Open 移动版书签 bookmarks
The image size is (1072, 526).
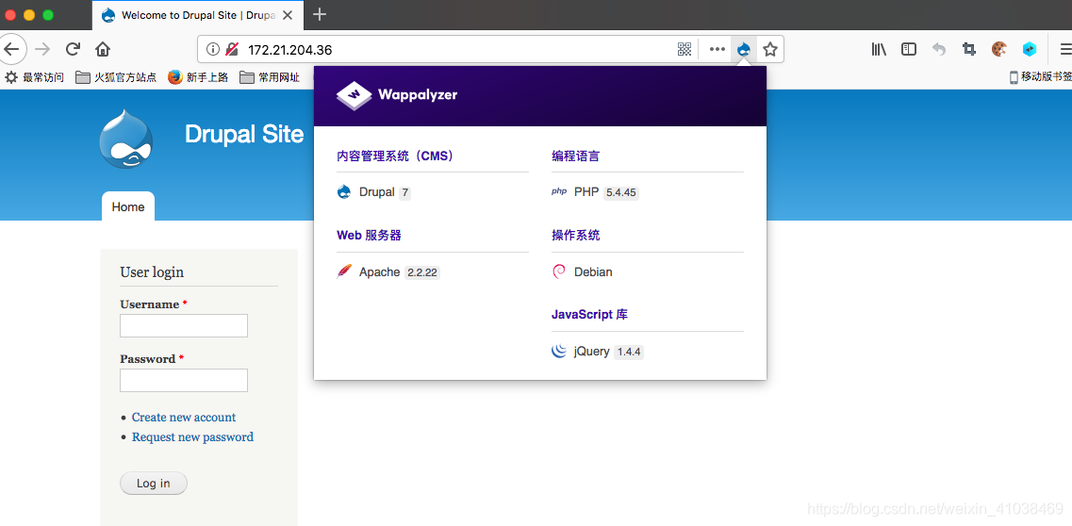[x=1040, y=77]
